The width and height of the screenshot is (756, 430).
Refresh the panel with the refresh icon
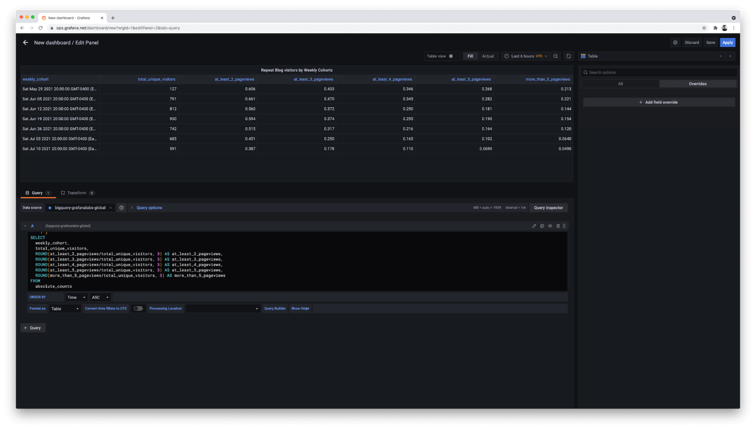pyautogui.click(x=568, y=56)
